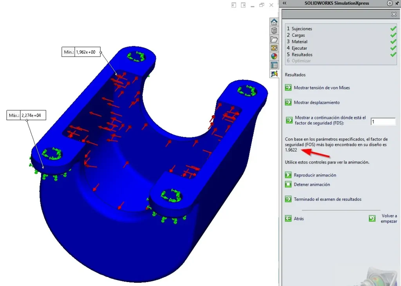Open the Home tab icon in task pane
401x286 pixels.
click(x=274, y=22)
